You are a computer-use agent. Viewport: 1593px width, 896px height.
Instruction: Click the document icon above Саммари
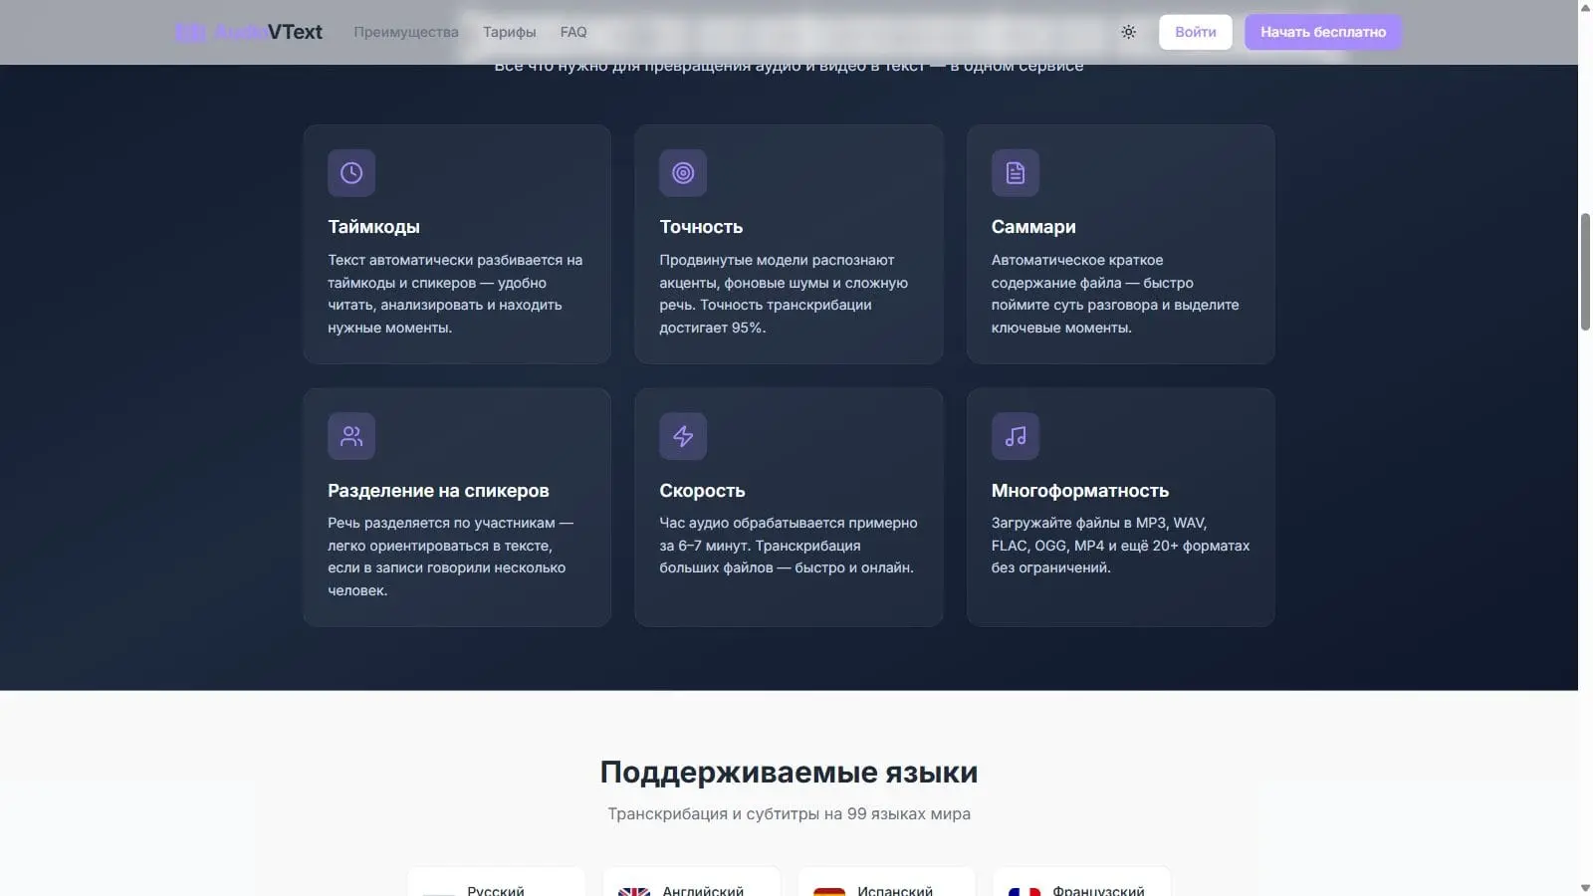(x=1015, y=173)
